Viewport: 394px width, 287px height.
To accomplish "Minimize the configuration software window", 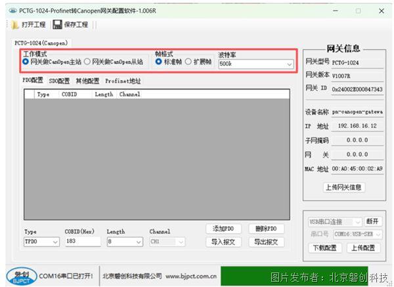I will [336, 11].
